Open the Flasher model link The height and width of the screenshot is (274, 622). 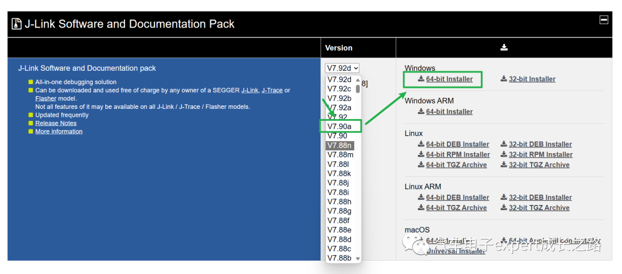click(x=45, y=98)
